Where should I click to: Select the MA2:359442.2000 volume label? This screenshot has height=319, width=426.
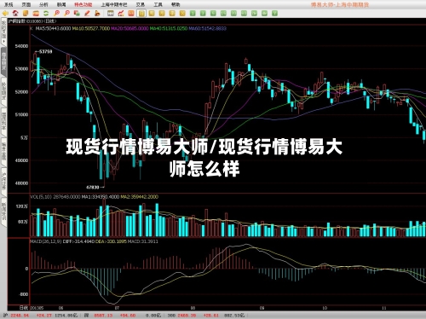(139, 197)
